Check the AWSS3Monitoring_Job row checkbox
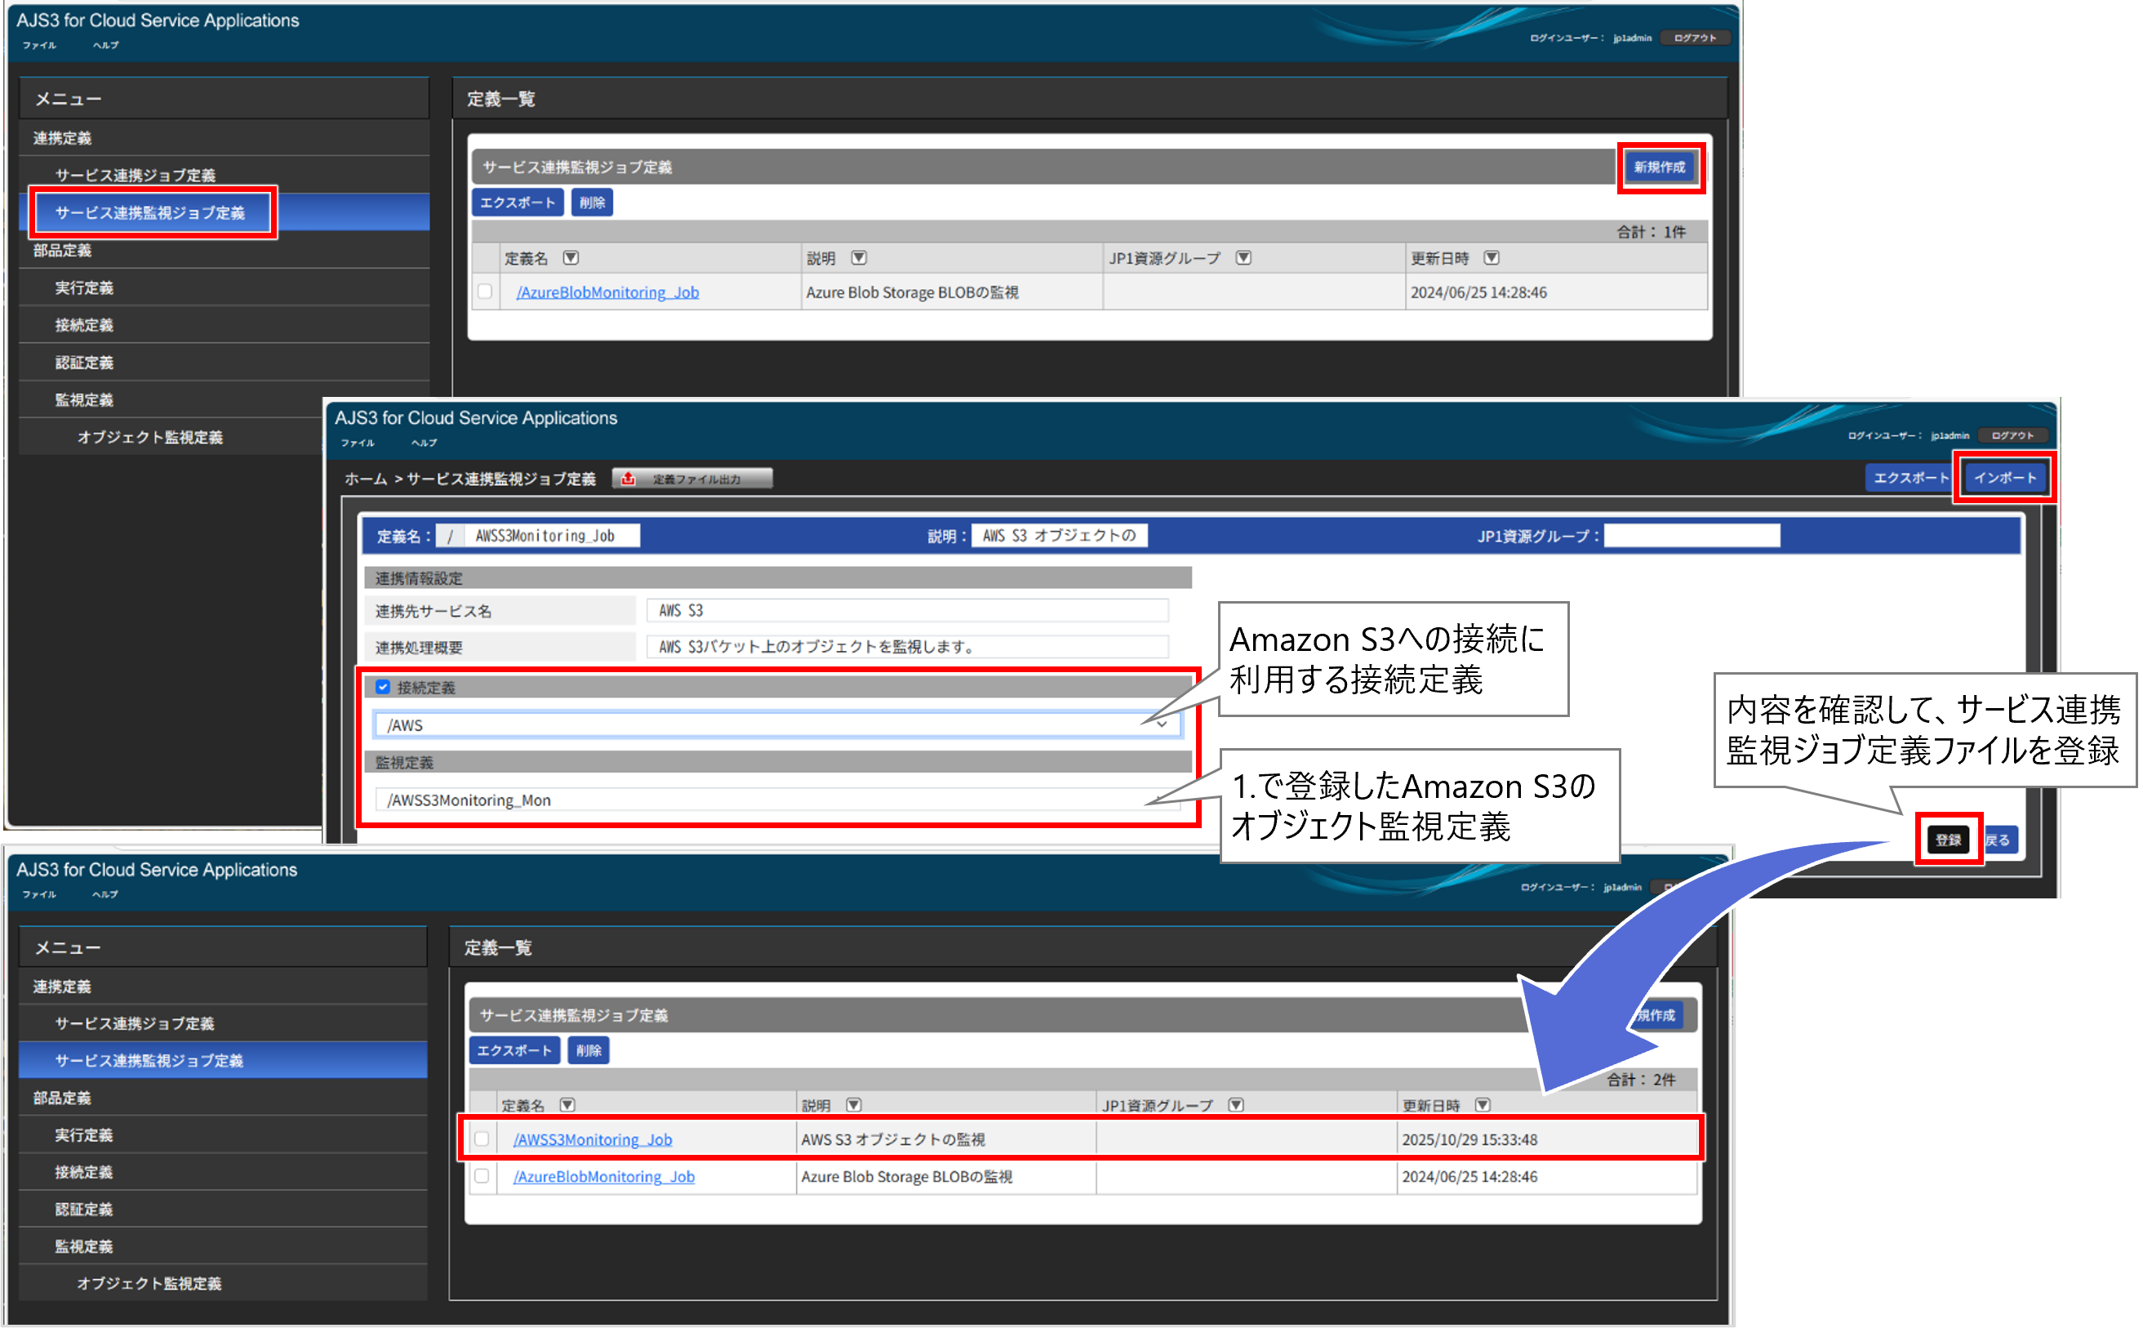This screenshot has width=2143, height=1328. (x=482, y=1139)
